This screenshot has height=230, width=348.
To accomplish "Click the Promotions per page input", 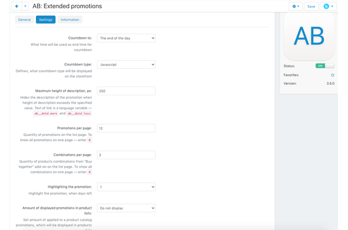I will tap(126, 128).
